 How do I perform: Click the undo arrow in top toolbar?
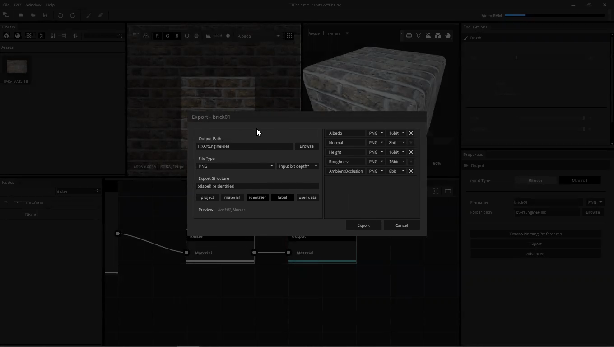pyautogui.click(x=60, y=15)
